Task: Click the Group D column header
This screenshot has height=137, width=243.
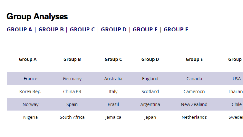Action: [x=150, y=59]
